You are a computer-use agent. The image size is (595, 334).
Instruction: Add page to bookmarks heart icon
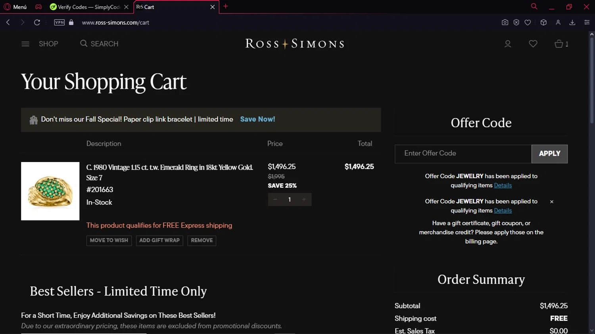(528, 23)
